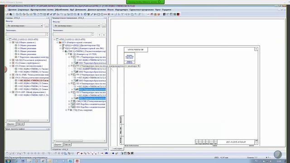The image size is (290, 163).
Task: Open the Справка menu
Action: click(x=166, y=10)
